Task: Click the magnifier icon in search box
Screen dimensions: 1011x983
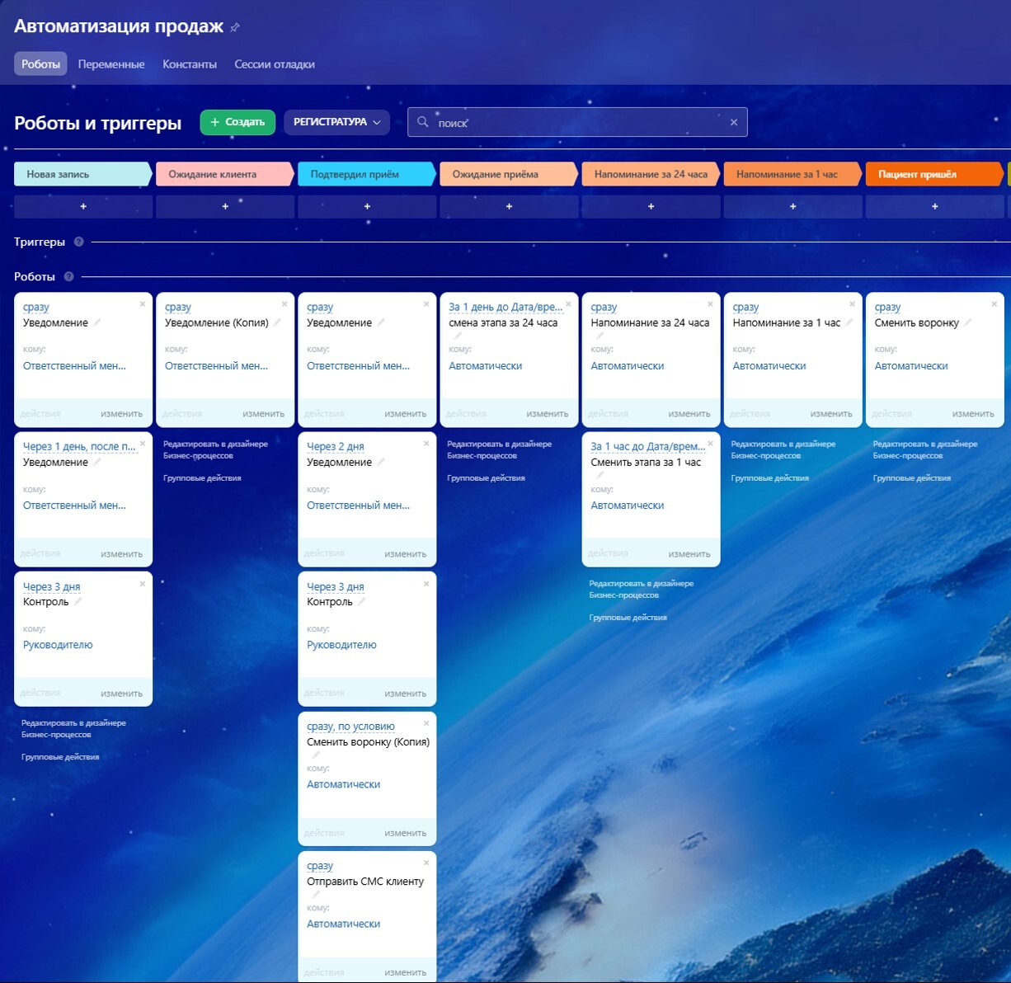Action: pyautogui.click(x=423, y=122)
